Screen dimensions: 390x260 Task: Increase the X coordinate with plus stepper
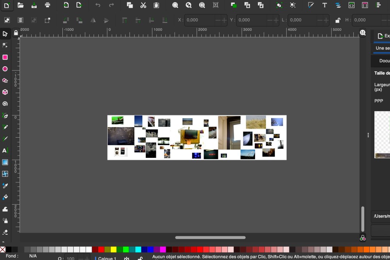224,20
